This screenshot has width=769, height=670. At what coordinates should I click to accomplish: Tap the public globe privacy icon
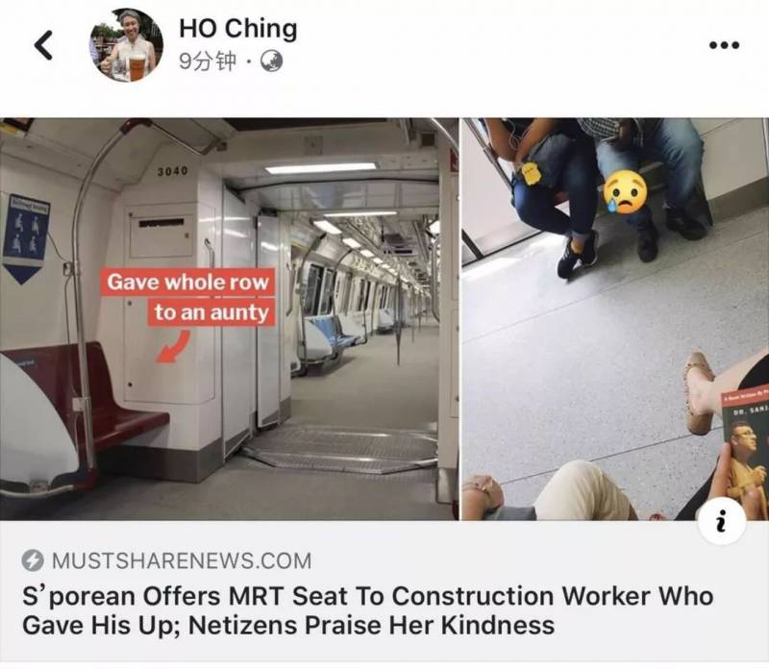[271, 62]
